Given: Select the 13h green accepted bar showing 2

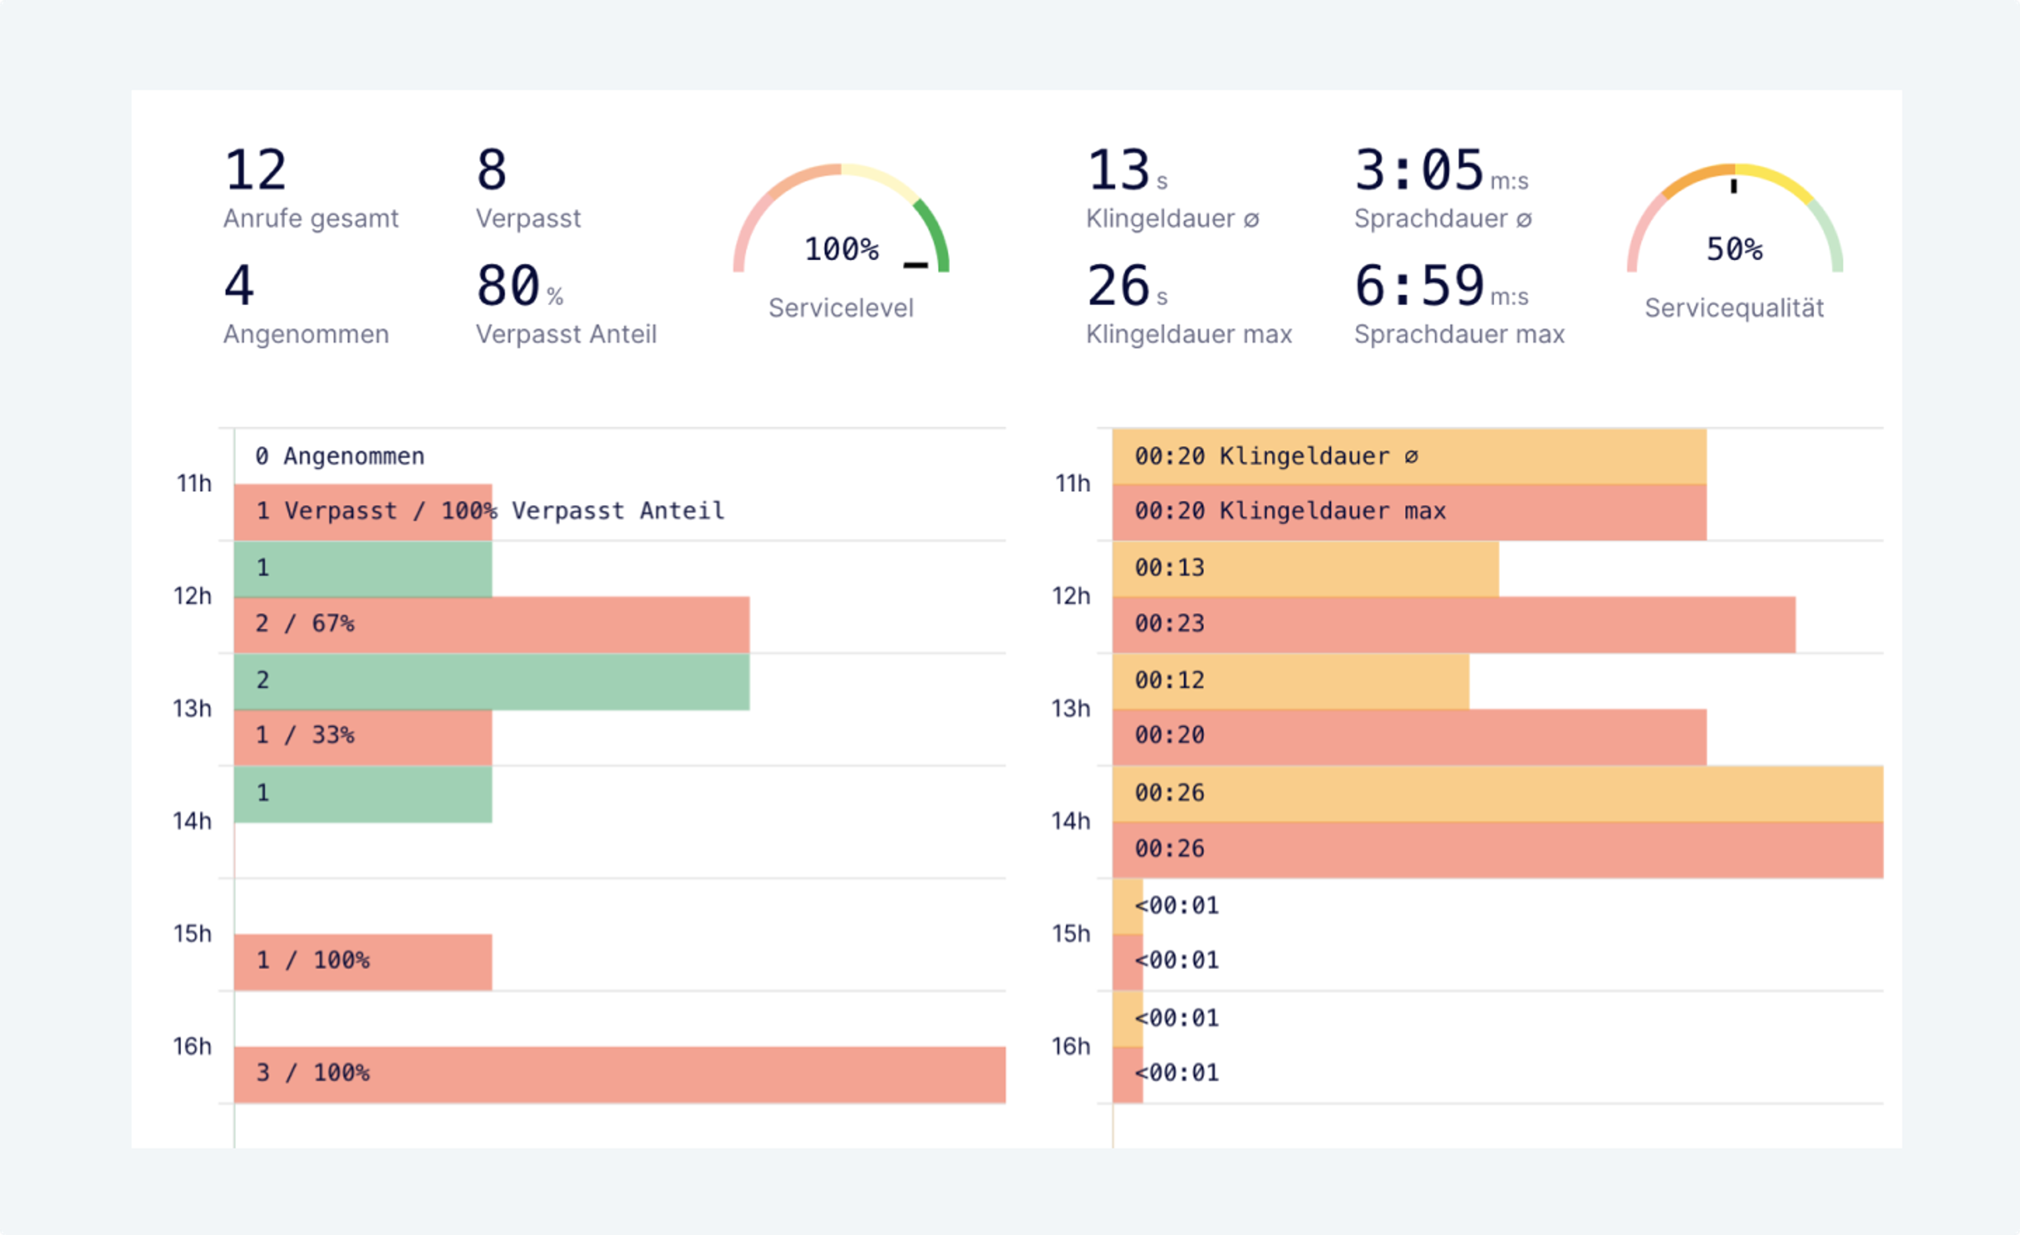Looking at the screenshot, I should [x=492, y=680].
